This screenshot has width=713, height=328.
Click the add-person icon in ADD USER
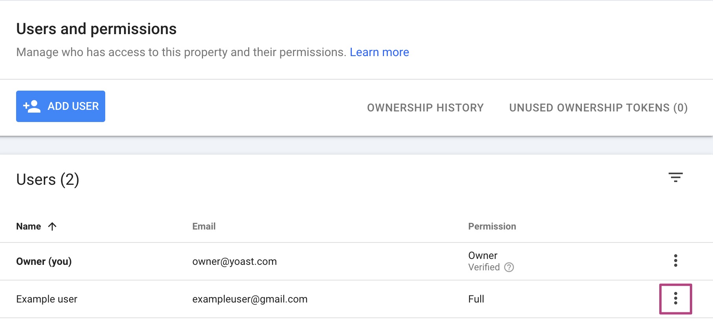click(x=32, y=106)
